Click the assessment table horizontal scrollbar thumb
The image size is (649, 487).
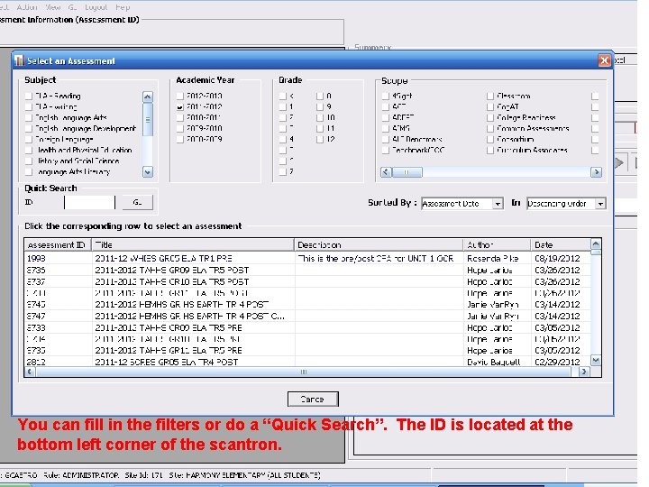coord(305,372)
